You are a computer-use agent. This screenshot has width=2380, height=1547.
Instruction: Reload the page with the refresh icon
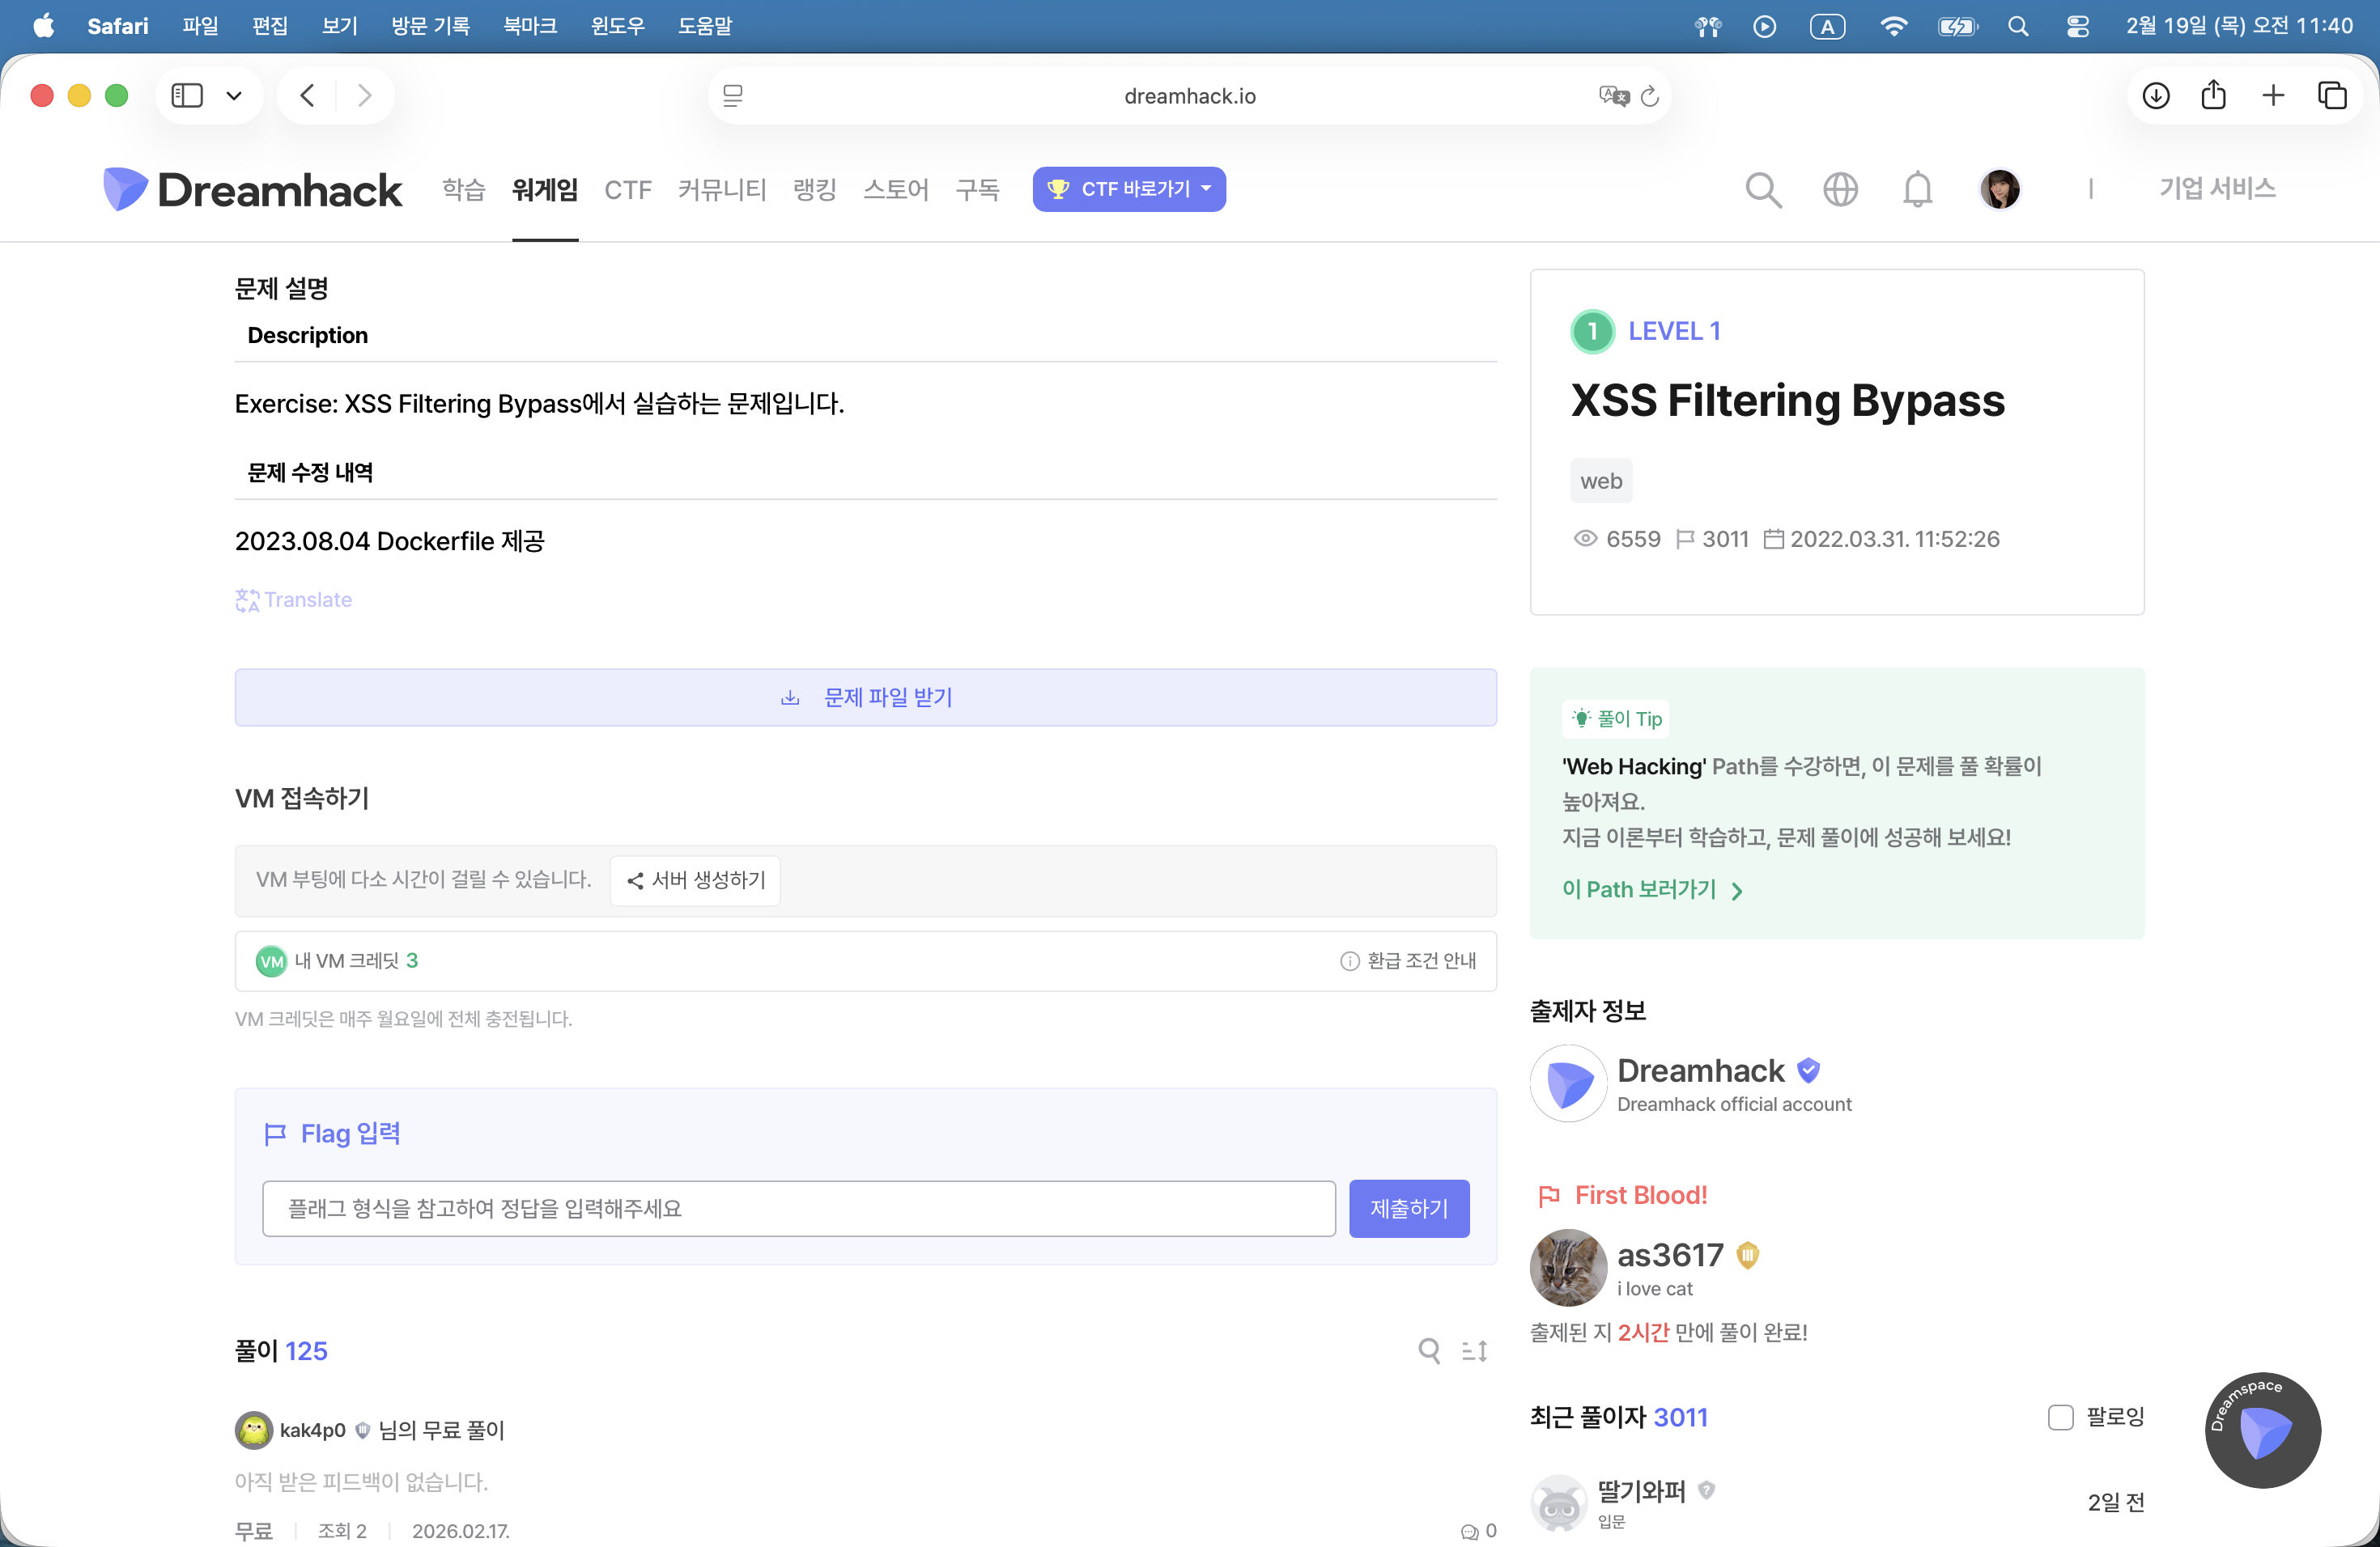coord(1650,96)
